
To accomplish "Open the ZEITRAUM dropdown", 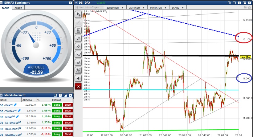I will pyautogui.click(x=137, y=8).
